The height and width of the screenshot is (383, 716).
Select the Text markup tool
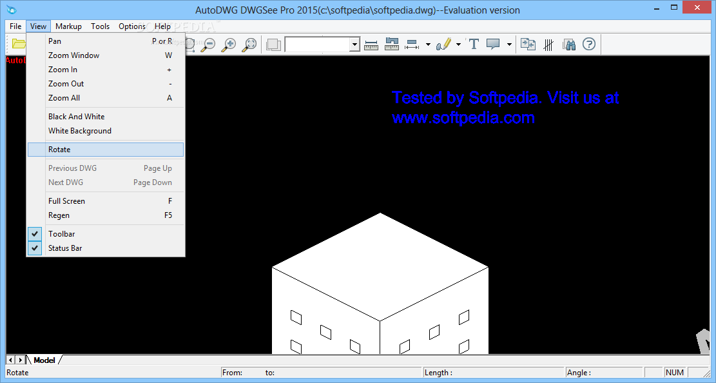(x=474, y=44)
